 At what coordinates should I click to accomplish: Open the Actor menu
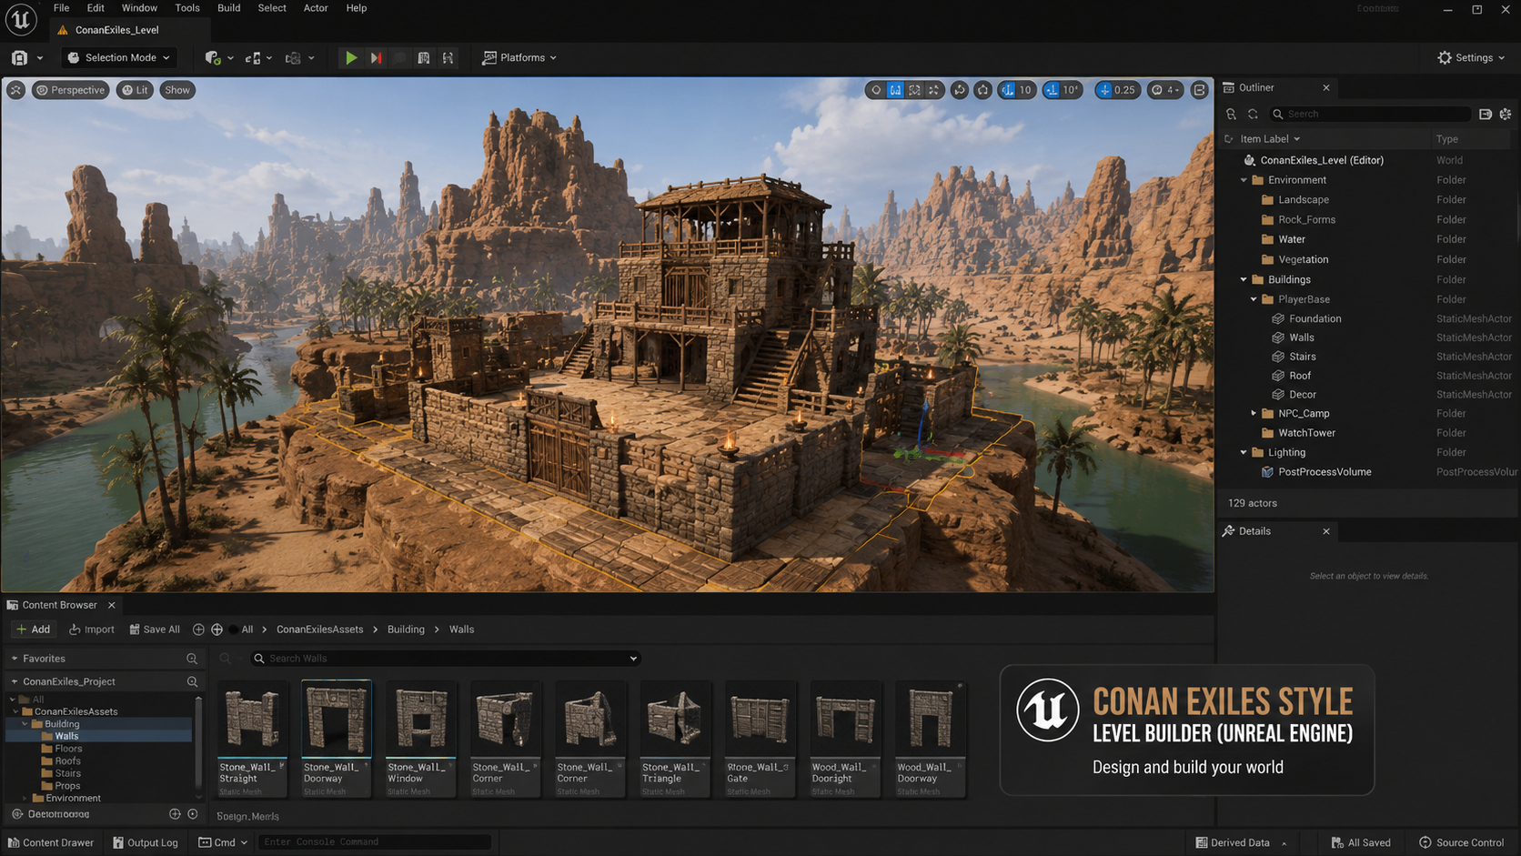pos(316,8)
